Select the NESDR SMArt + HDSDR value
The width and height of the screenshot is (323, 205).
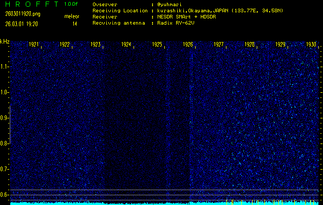[186, 17]
